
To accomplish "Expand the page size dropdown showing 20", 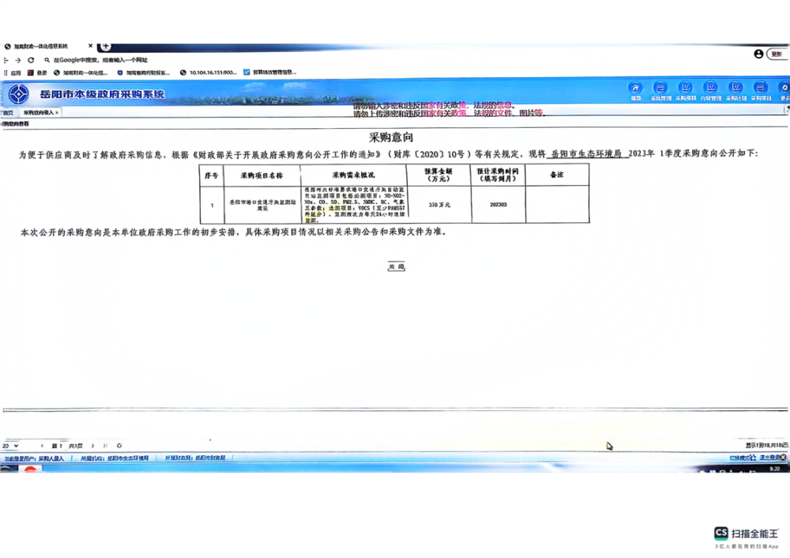I will tap(9, 446).
